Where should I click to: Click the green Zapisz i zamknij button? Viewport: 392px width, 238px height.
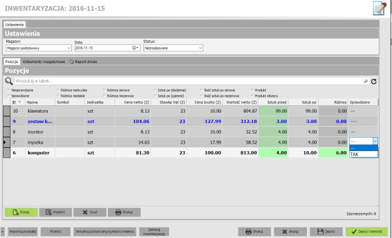(x=366, y=231)
